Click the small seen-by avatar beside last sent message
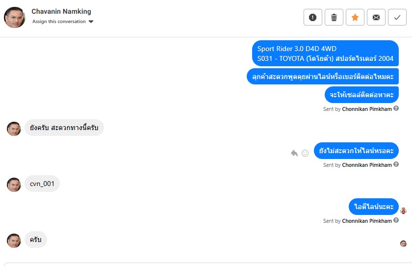 (403, 211)
